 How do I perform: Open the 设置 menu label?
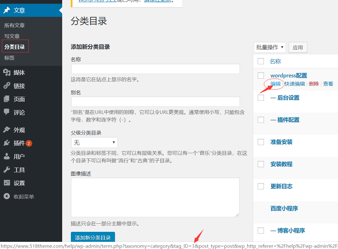pos(19,183)
